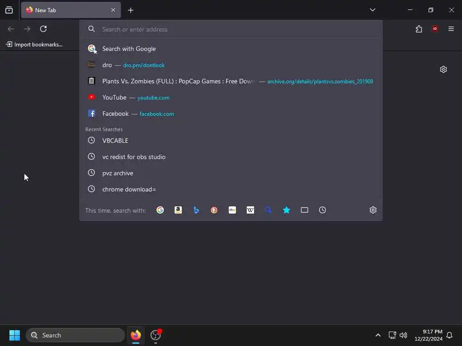Focus the Search or enter address field
This screenshot has width=462, height=346.
pos(231,29)
